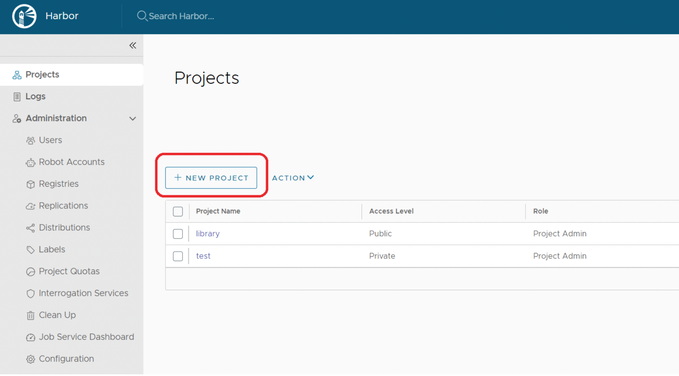Click the Distributions share icon
Screen dimensions: 679x376
[31, 228]
